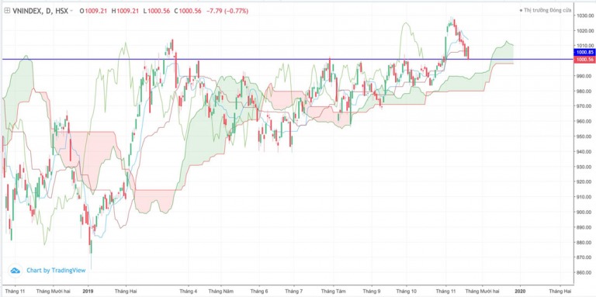Click the 'Tháng 4' time axis label

click(188, 292)
